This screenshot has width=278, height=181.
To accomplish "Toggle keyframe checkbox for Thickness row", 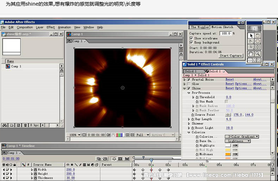I will pos(7,178).
